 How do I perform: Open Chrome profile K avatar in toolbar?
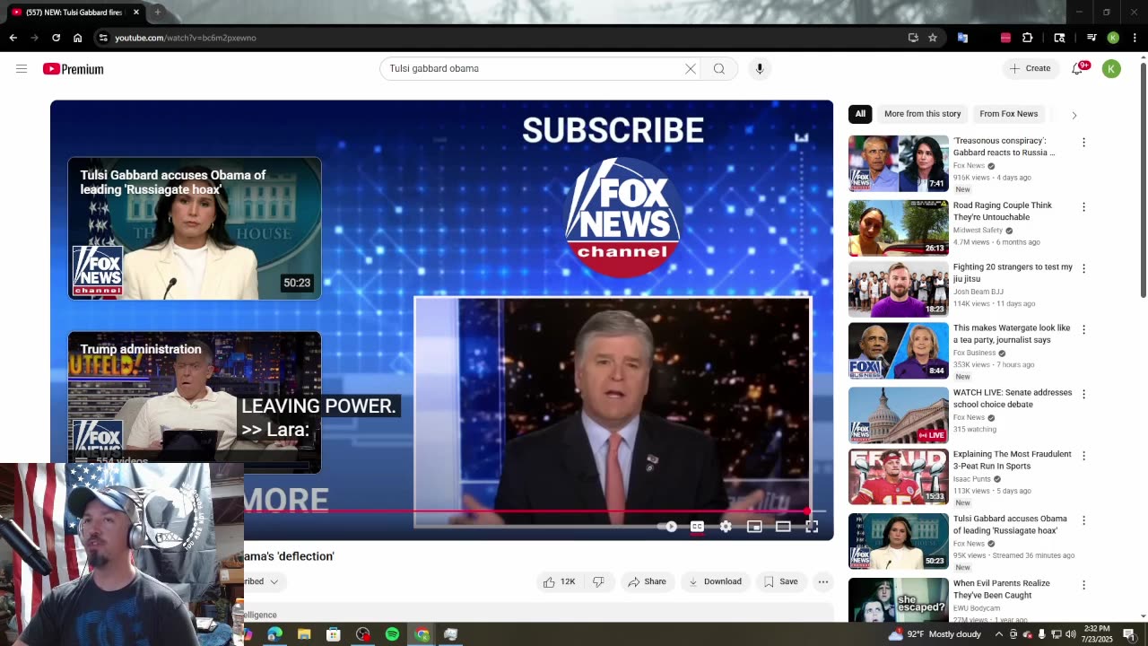[x=1113, y=38]
